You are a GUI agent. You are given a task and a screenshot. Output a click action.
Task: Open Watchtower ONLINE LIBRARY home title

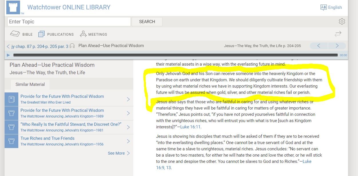pos(69,7)
